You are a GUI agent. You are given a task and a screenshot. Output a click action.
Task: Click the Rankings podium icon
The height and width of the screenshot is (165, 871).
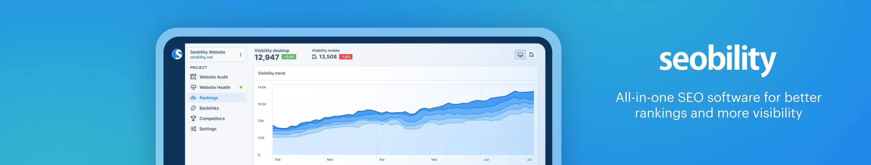193,98
